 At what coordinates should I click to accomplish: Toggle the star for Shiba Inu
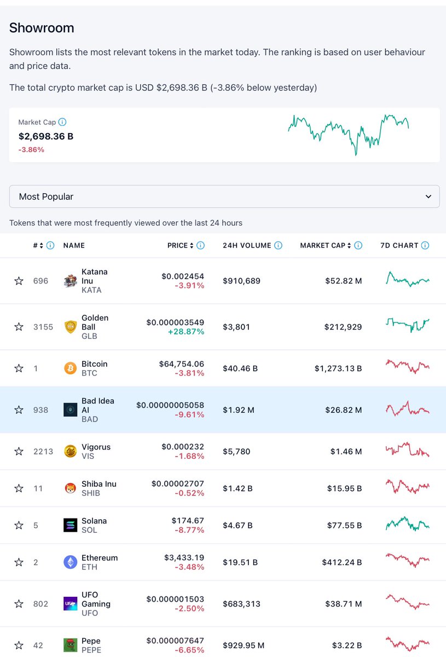(19, 488)
